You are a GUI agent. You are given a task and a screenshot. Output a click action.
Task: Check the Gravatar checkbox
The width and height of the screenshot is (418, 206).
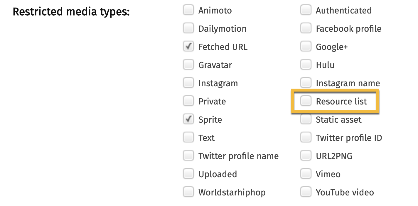point(188,64)
